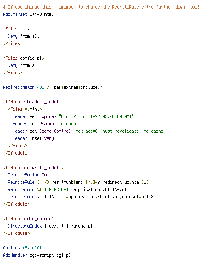This screenshot has width=203, height=262.
Task: Click the IfModule rewrite_module opening tag
Action: tap(33, 168)
